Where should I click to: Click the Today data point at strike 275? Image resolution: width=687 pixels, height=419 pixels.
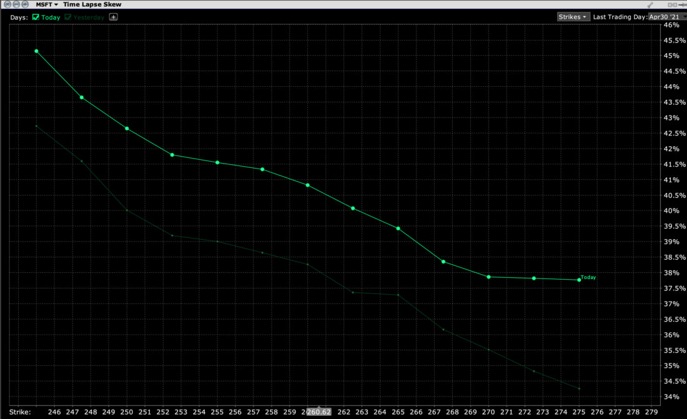(x=579, y=280)
